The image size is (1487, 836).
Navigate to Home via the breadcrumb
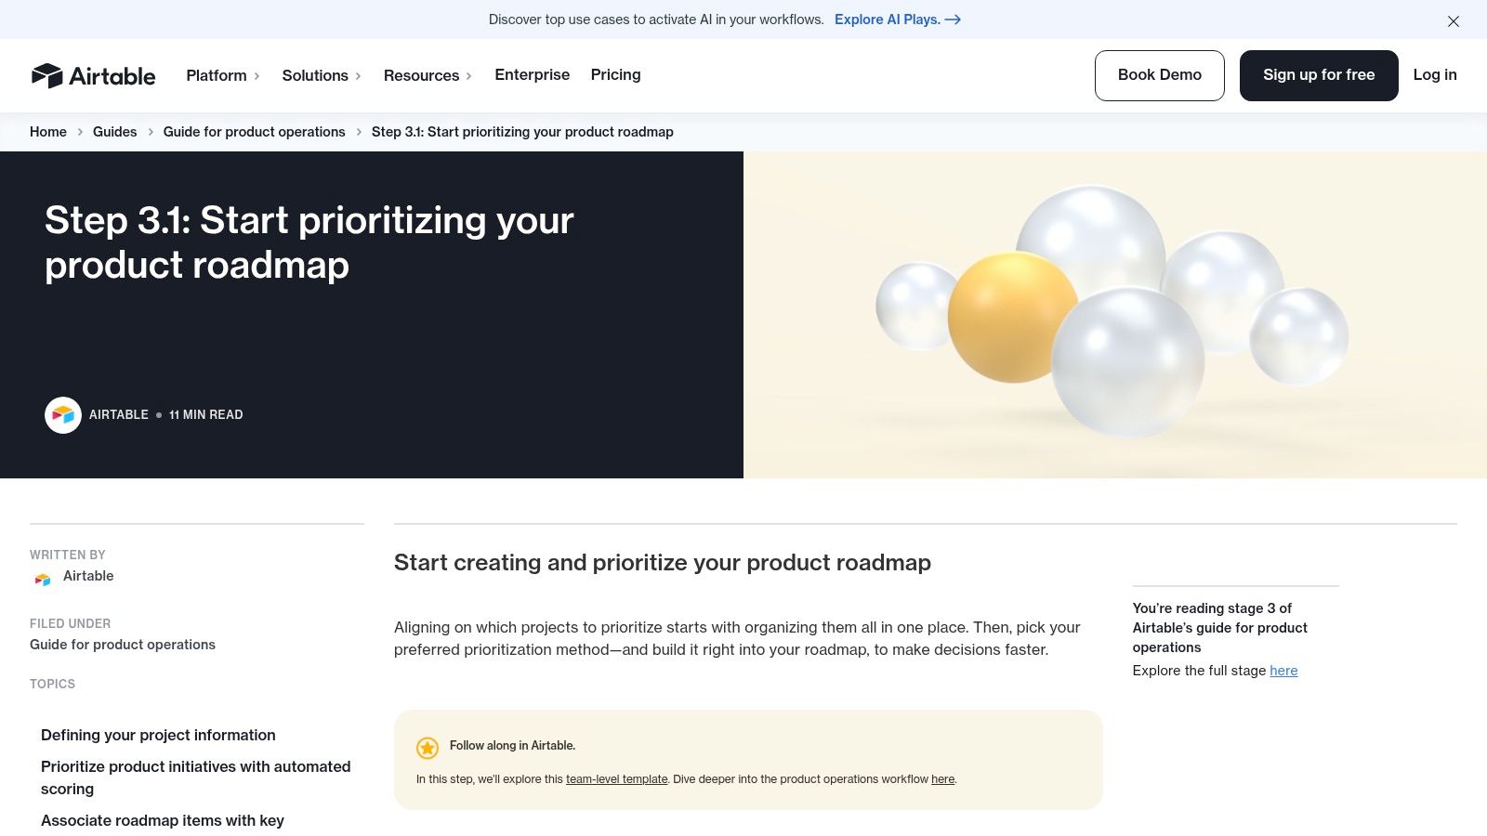point(47,132)
